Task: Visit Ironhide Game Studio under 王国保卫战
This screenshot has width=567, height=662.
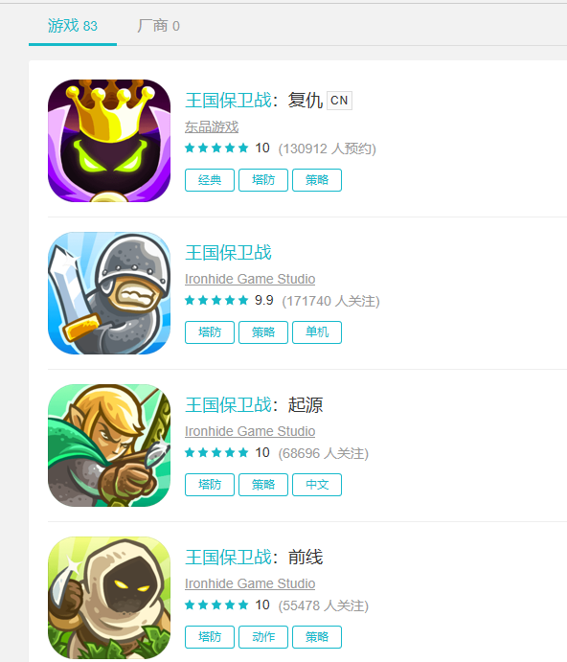Action: (x=250, y=279)
